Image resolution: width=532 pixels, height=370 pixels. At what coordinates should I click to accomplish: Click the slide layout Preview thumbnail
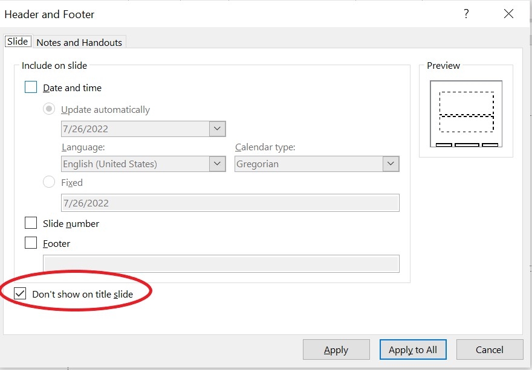tap(465, 113)
